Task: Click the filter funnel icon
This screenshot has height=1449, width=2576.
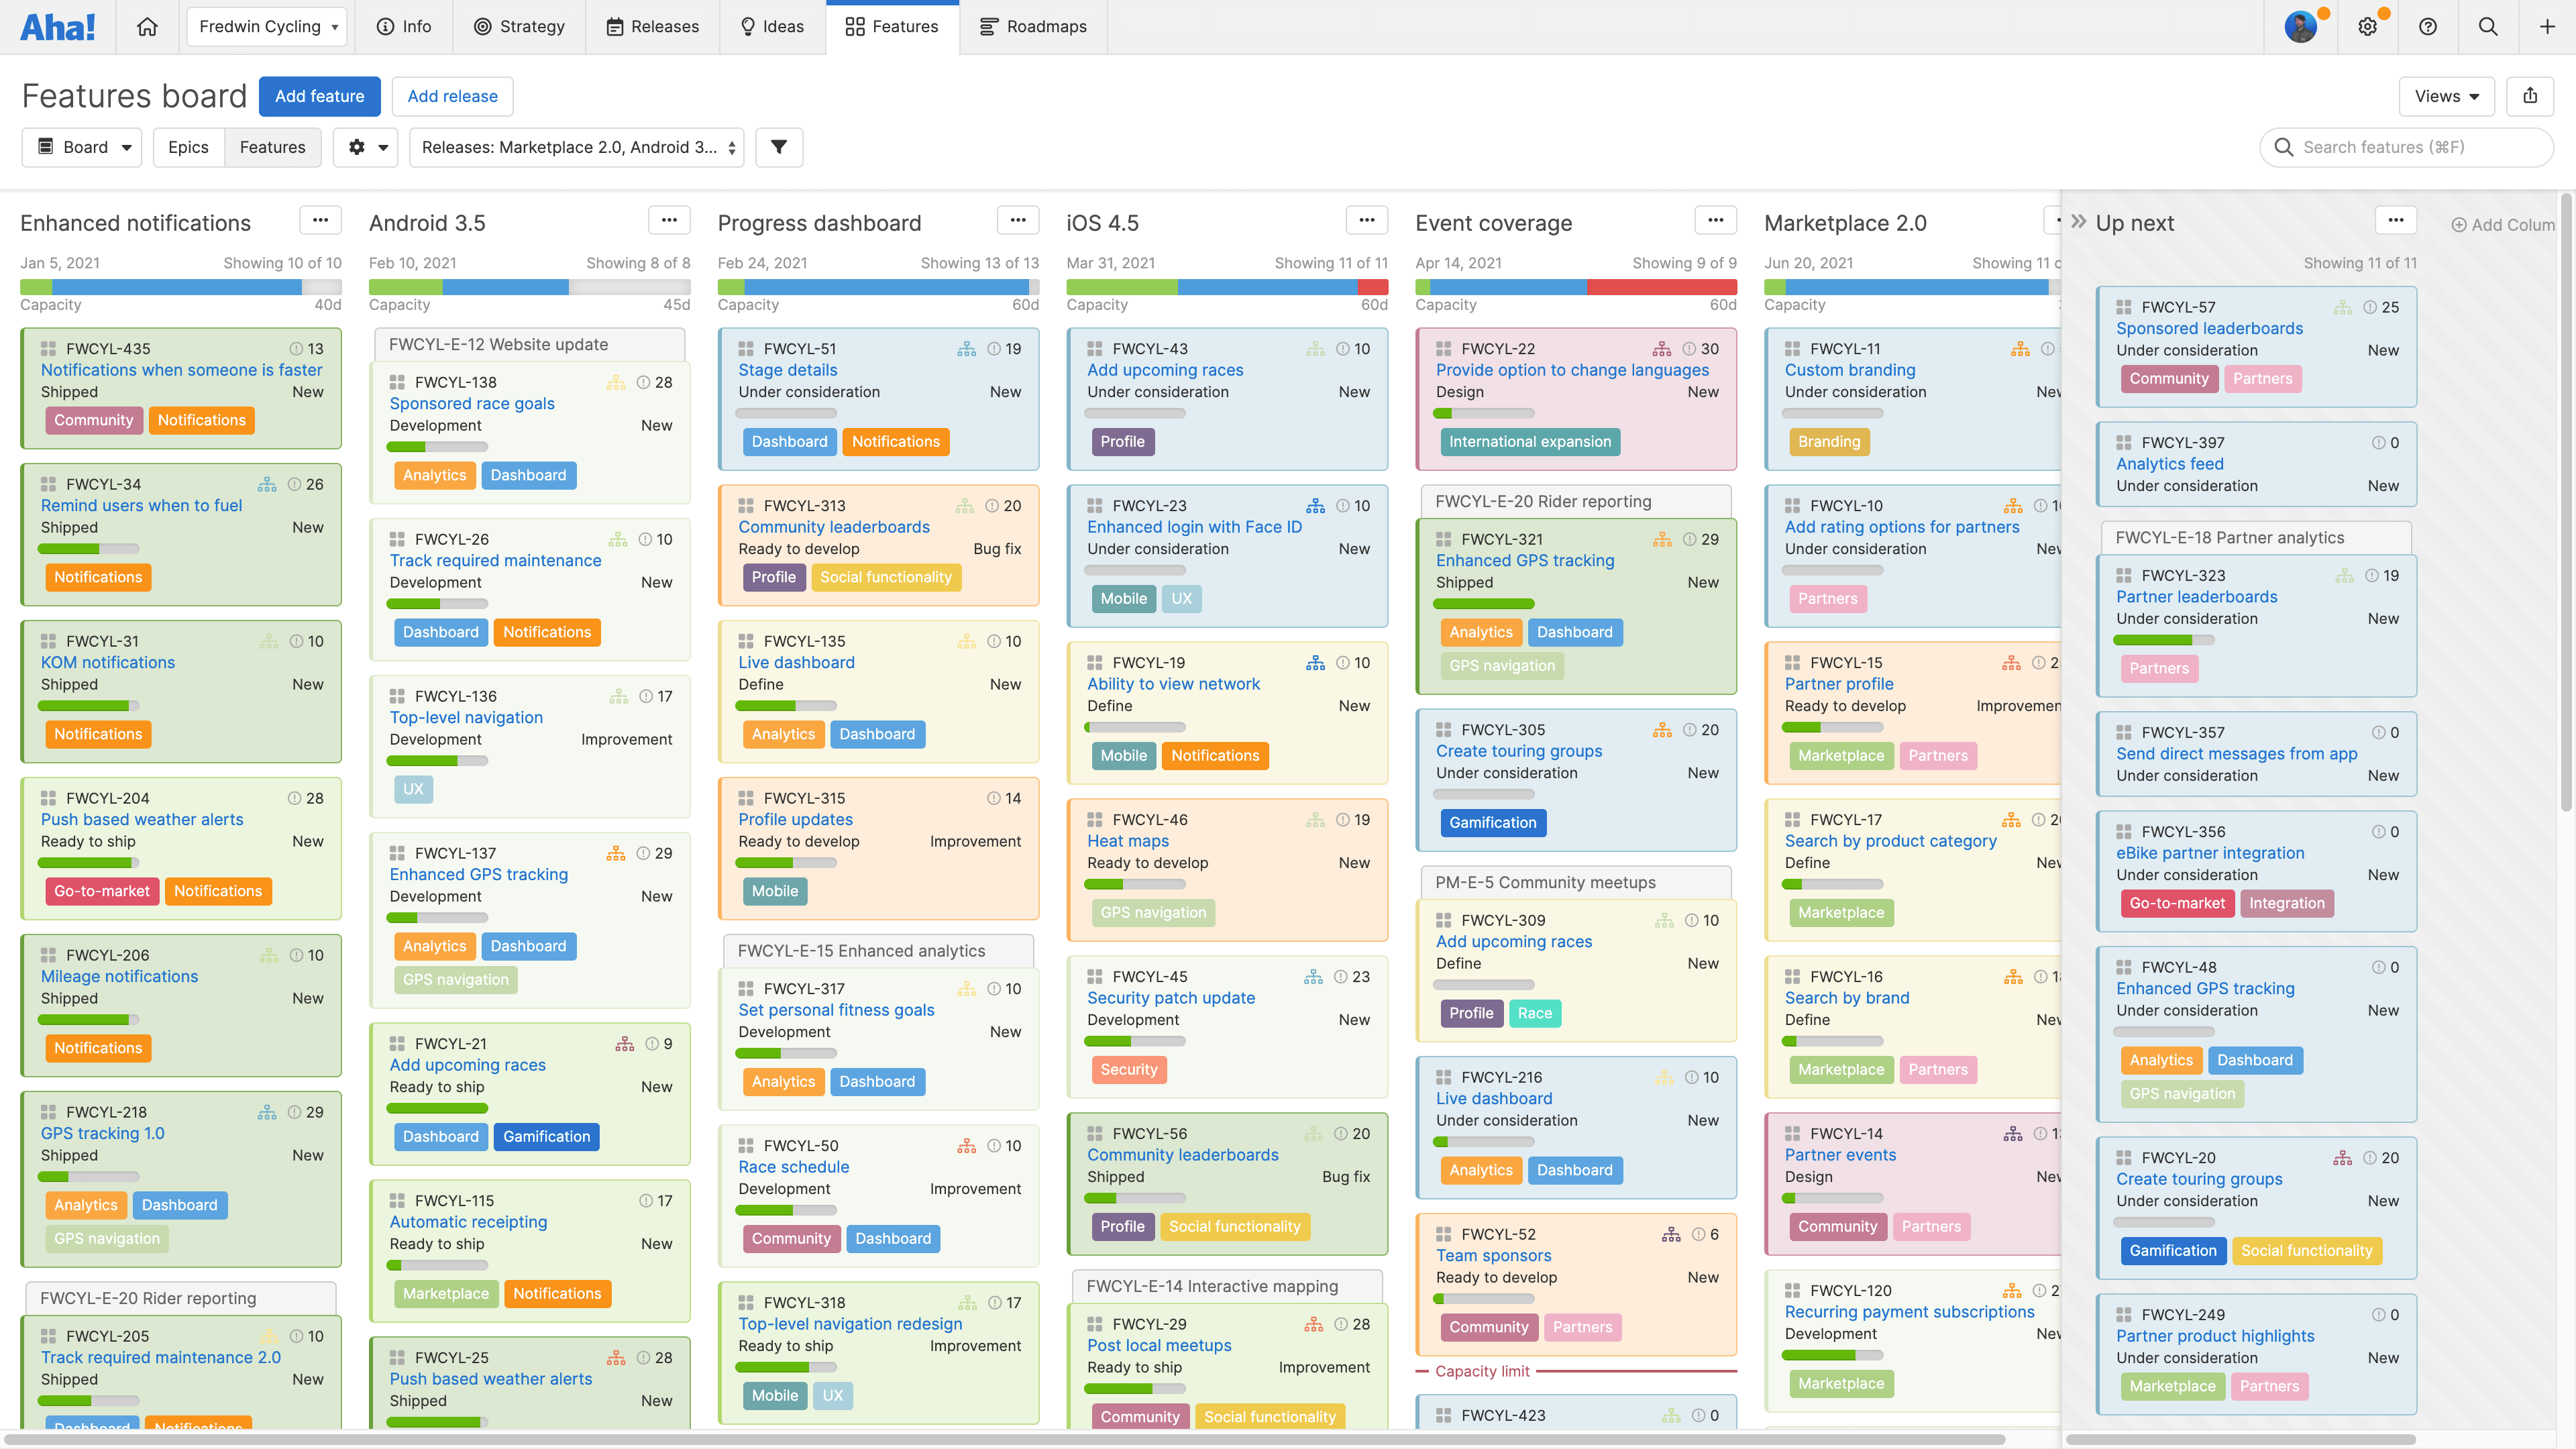Action: click(779, 147)
